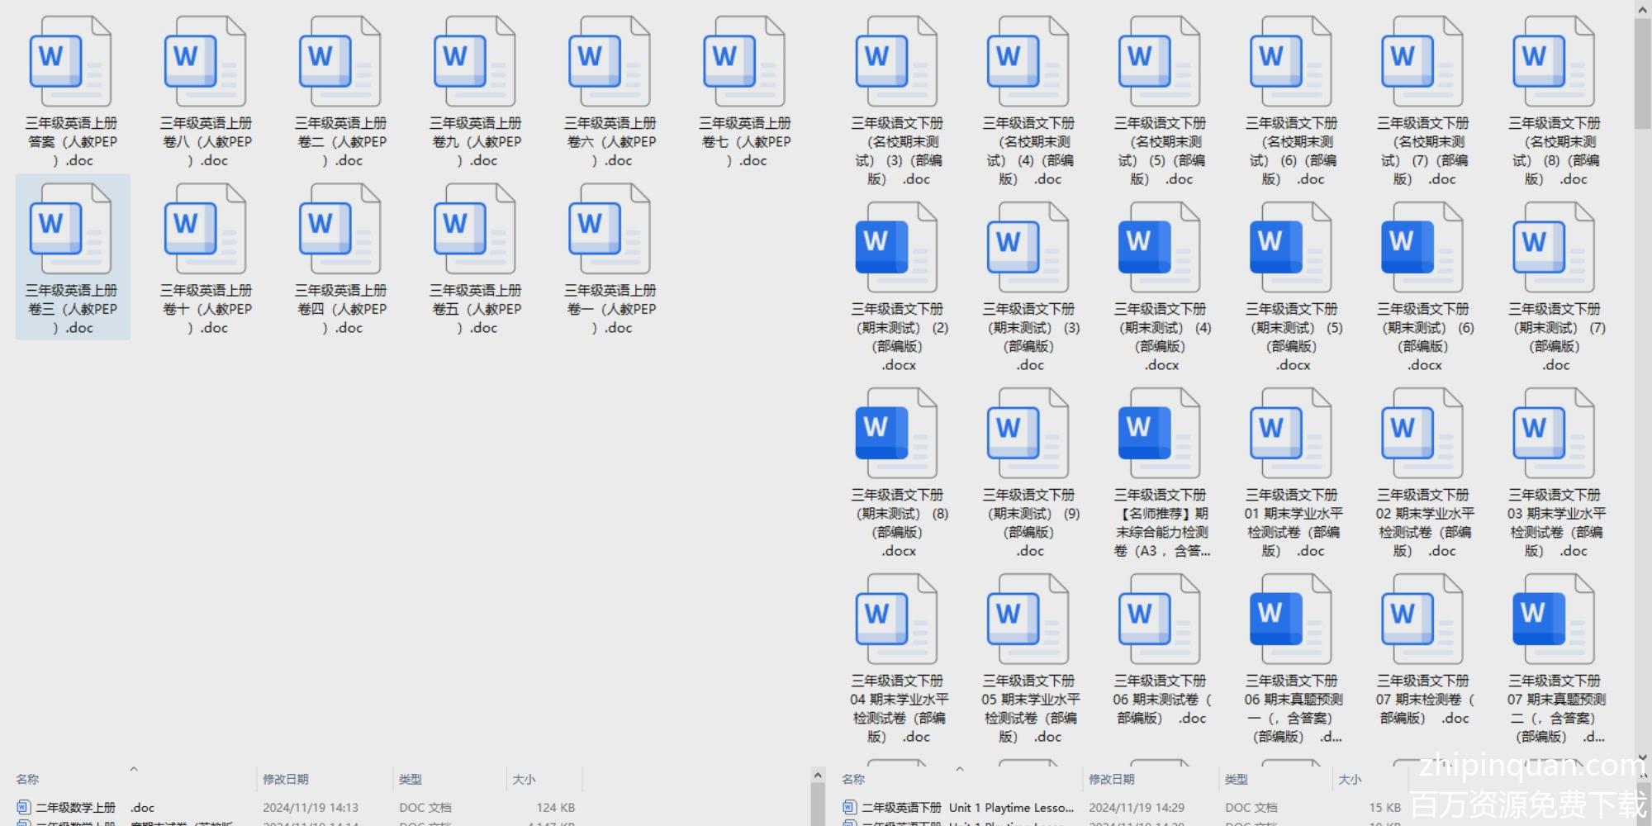Click the right pane vertical scrollbar thumb
Viewport: 1652px width, 826px height.
1643,74
